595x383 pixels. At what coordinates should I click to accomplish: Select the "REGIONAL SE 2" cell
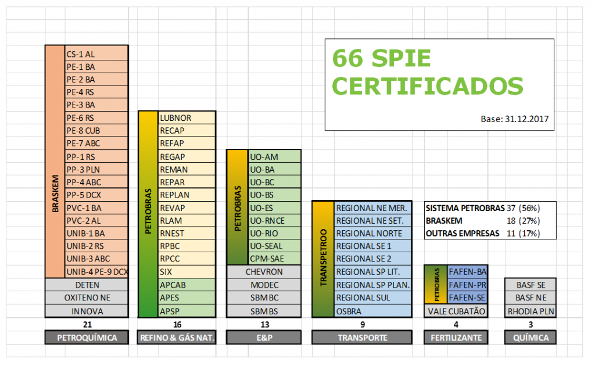click(x=372, y=259)
